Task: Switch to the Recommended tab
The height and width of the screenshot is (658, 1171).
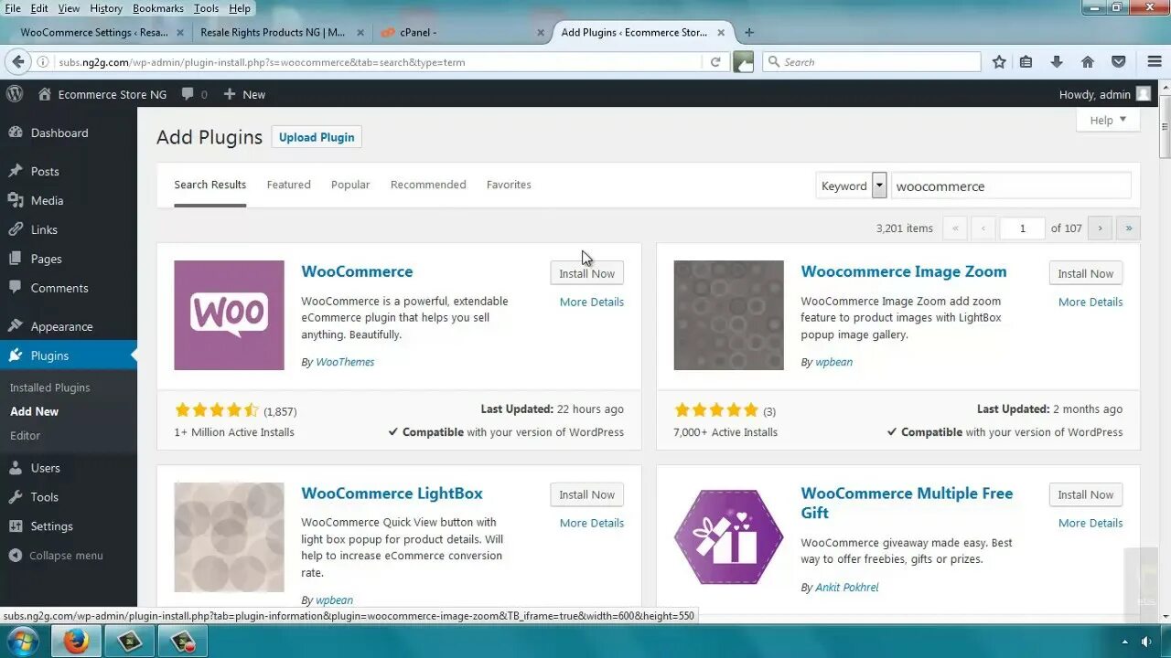Action: (428, 185)
